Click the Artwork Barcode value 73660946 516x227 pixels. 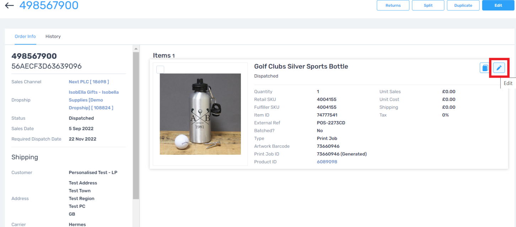328,146
